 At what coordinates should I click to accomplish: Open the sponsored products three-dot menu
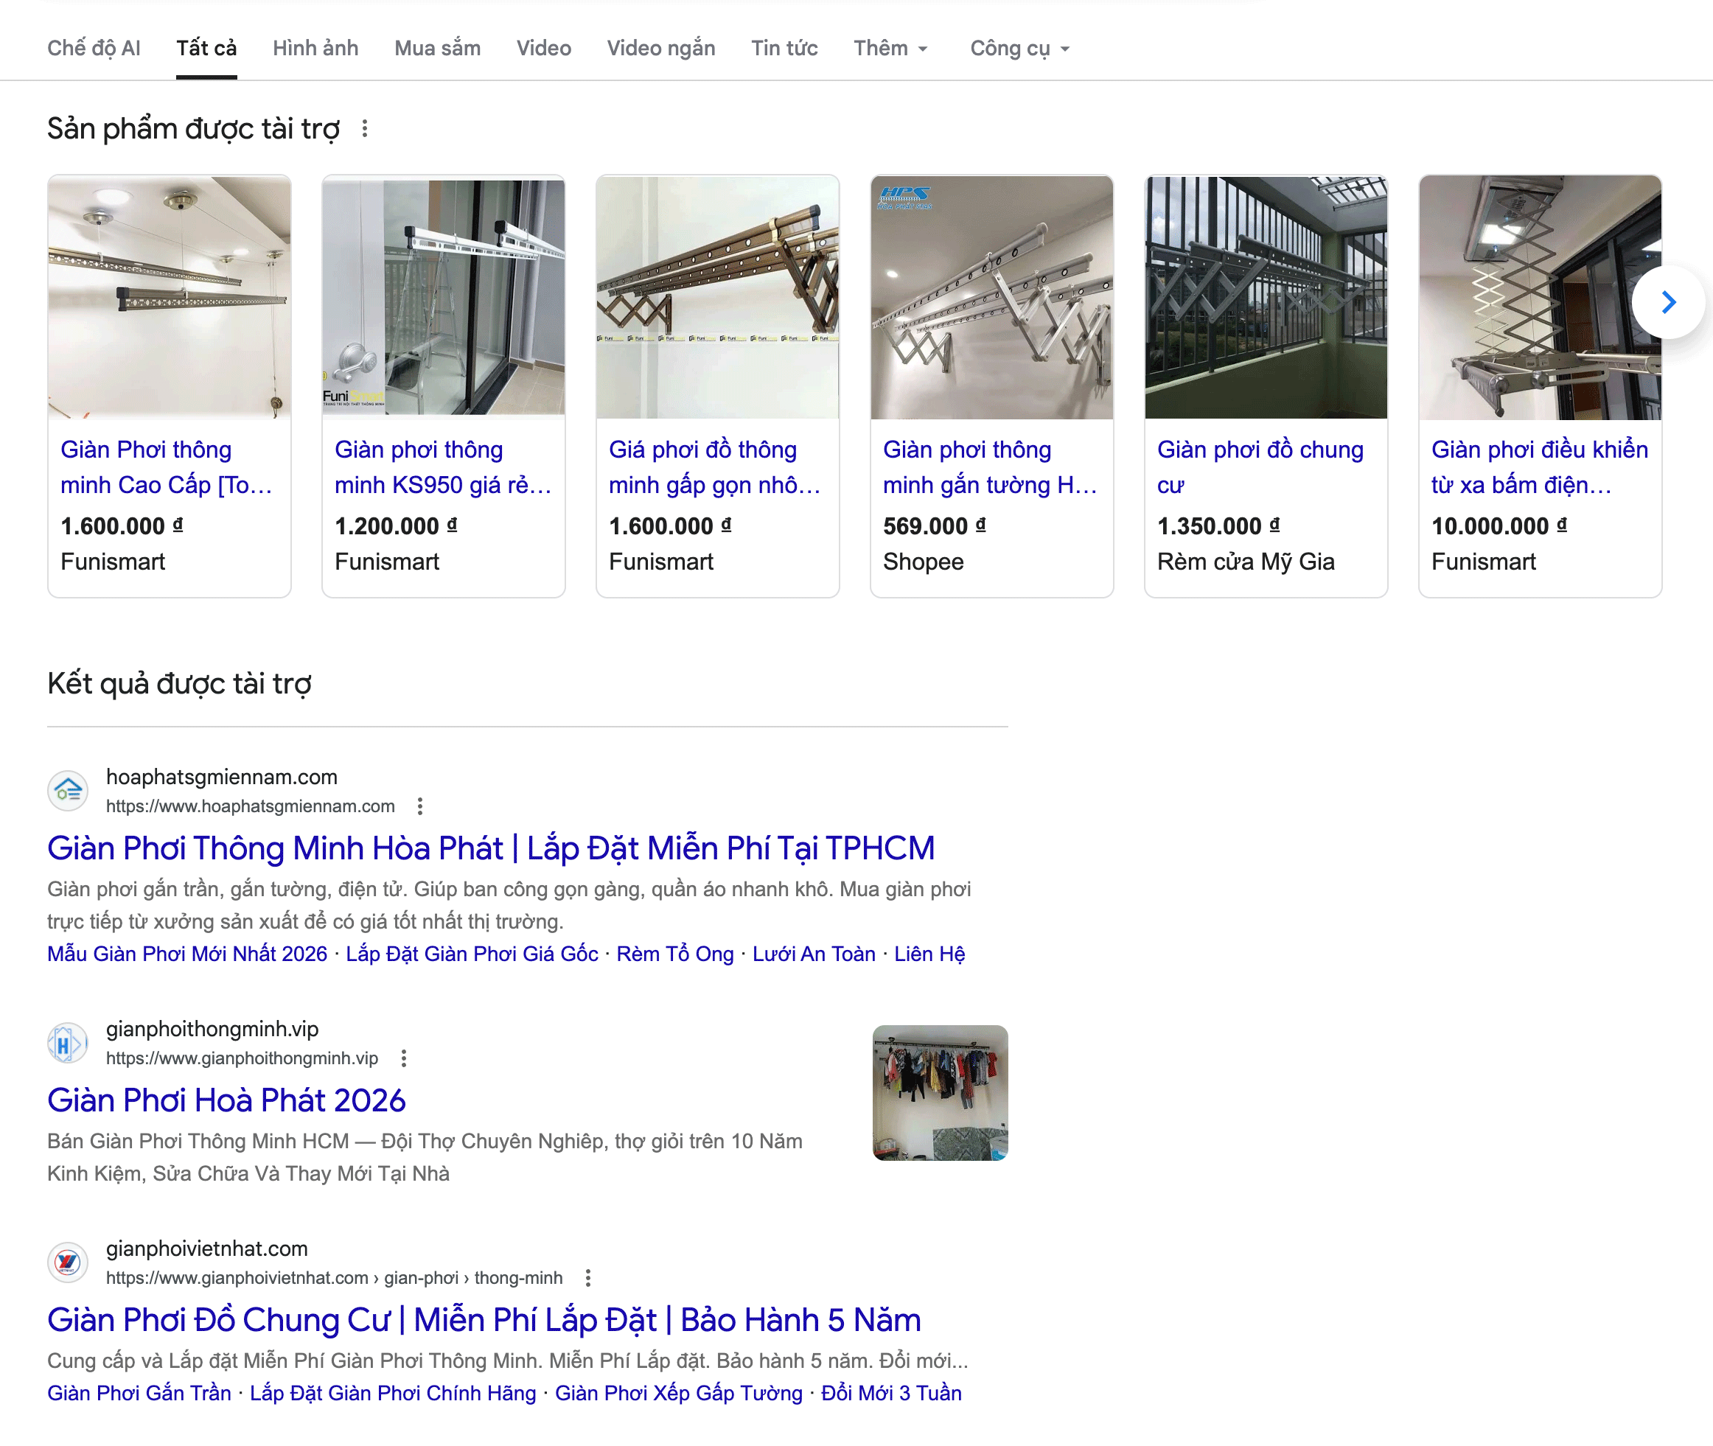(365, 129)
